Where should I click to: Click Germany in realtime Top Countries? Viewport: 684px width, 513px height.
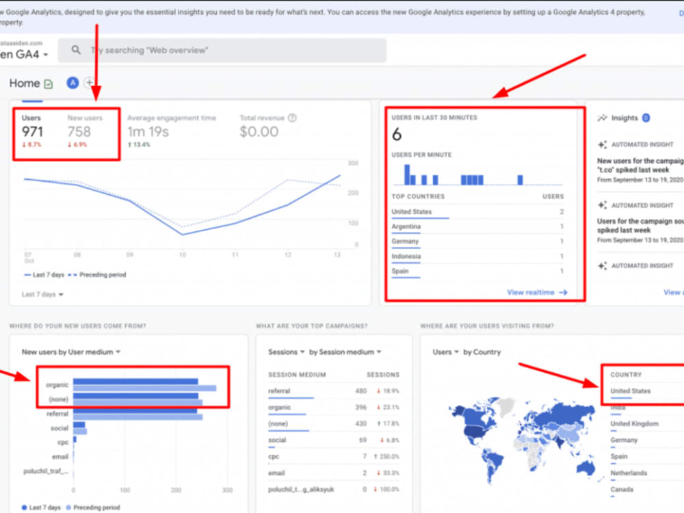[x=405, y=241]
